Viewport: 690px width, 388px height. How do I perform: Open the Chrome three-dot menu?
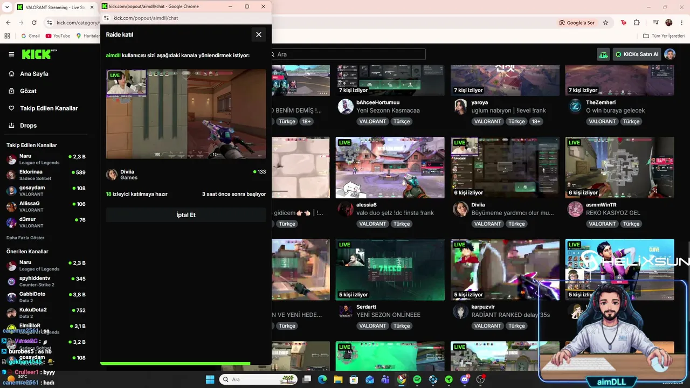click(x=681, y=23)
